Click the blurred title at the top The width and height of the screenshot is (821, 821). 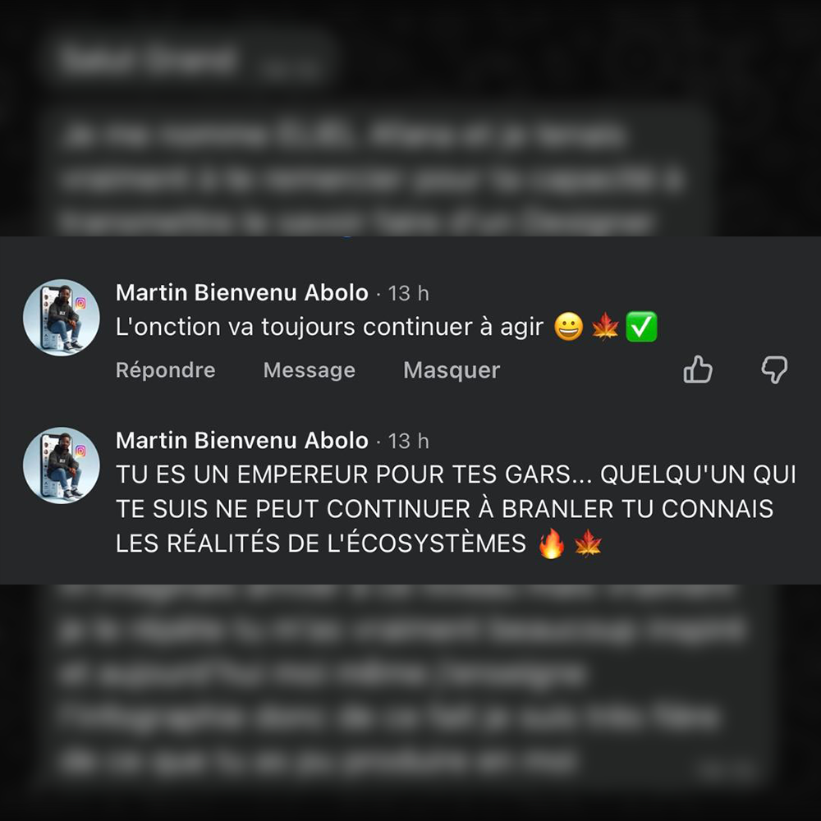pyautogui.click(x=149, y=58)
